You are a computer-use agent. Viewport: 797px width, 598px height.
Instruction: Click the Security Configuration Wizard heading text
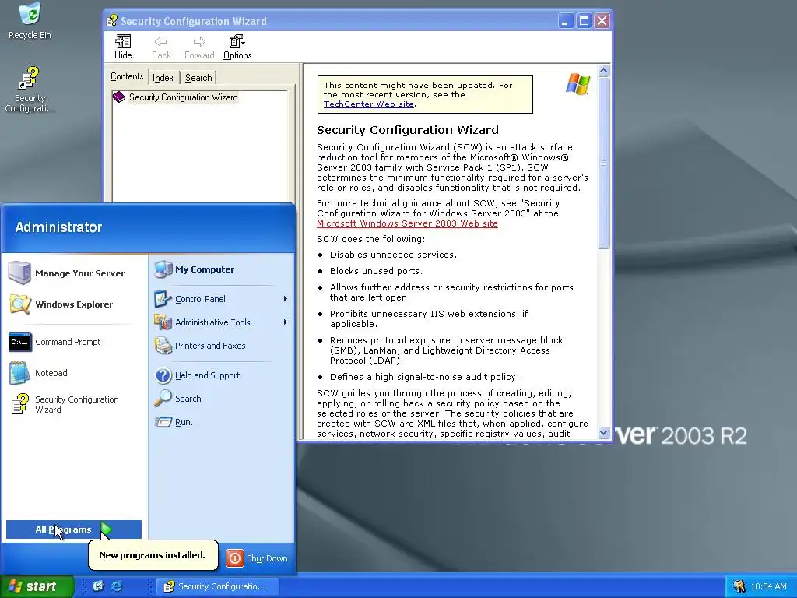coord(408,130)
